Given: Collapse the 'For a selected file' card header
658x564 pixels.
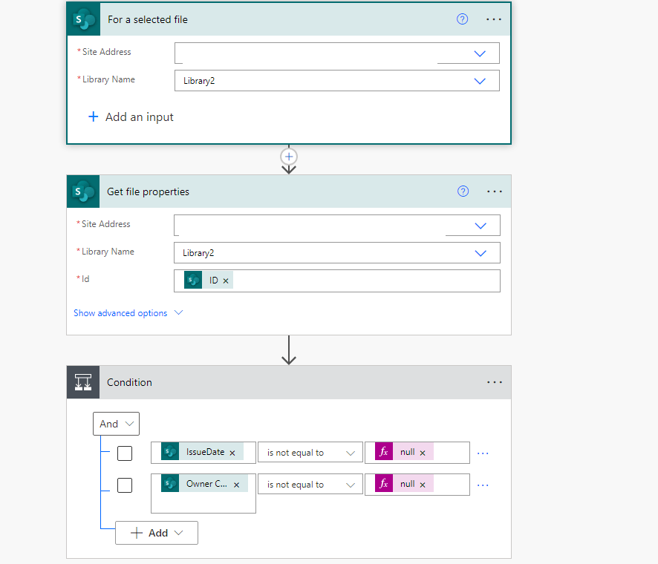Looking at the screenshot, I should pyautogui.click(x=289, y=19).
